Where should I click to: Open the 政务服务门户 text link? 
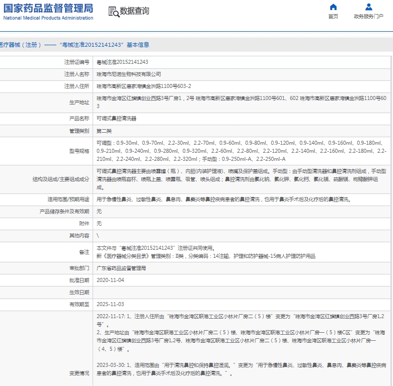[x=368, y=17]
